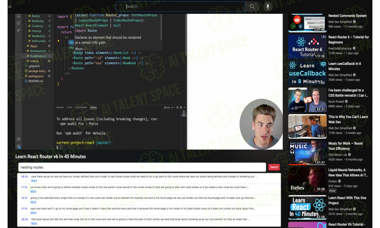
Task: Jump to transcript timestamp 21:18
Action: [24, 209]
